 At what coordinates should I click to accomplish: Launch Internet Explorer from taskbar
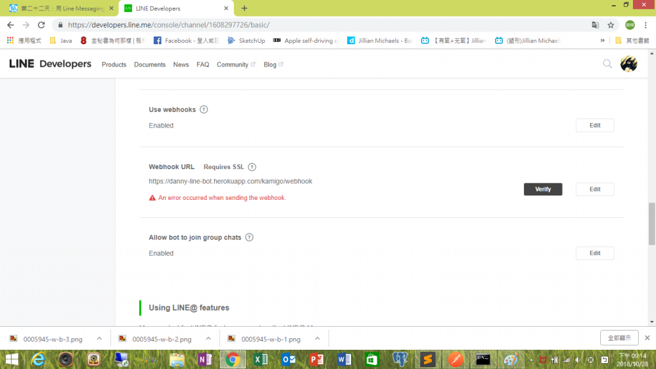[x=38, y=359]
